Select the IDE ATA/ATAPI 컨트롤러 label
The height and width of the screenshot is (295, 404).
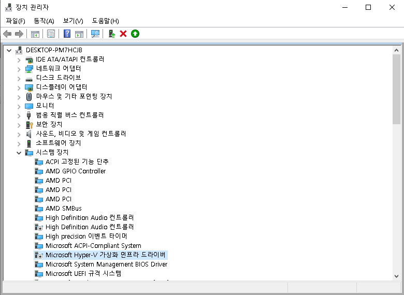pyautogui.click(x=70, y=59)
